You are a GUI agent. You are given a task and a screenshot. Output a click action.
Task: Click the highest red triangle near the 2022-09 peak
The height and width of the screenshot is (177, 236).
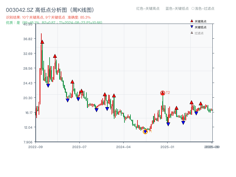click(x=42, y=42)
